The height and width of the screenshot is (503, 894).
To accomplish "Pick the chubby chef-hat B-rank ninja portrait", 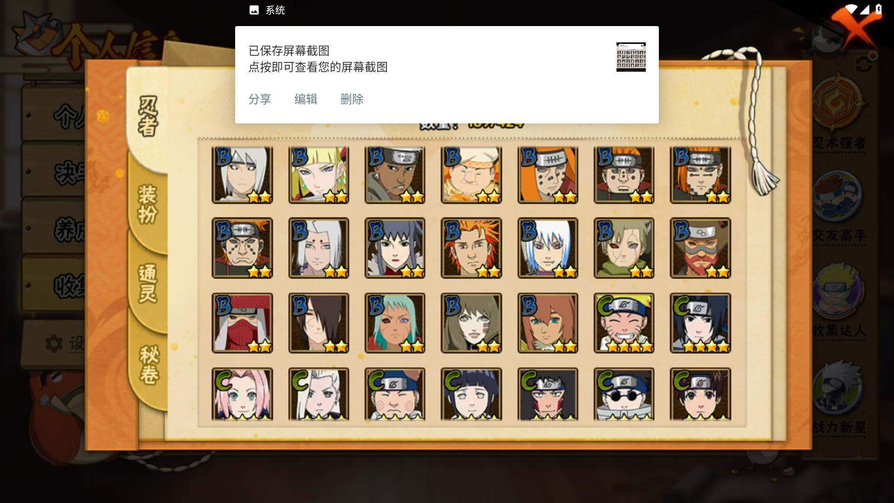I will [x=471, y=175].
